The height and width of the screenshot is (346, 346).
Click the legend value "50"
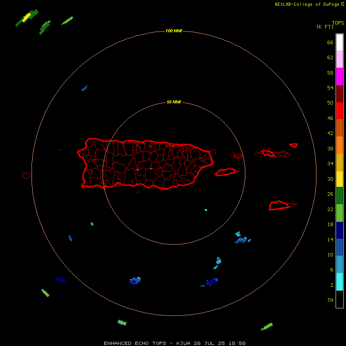click(330, 103)
